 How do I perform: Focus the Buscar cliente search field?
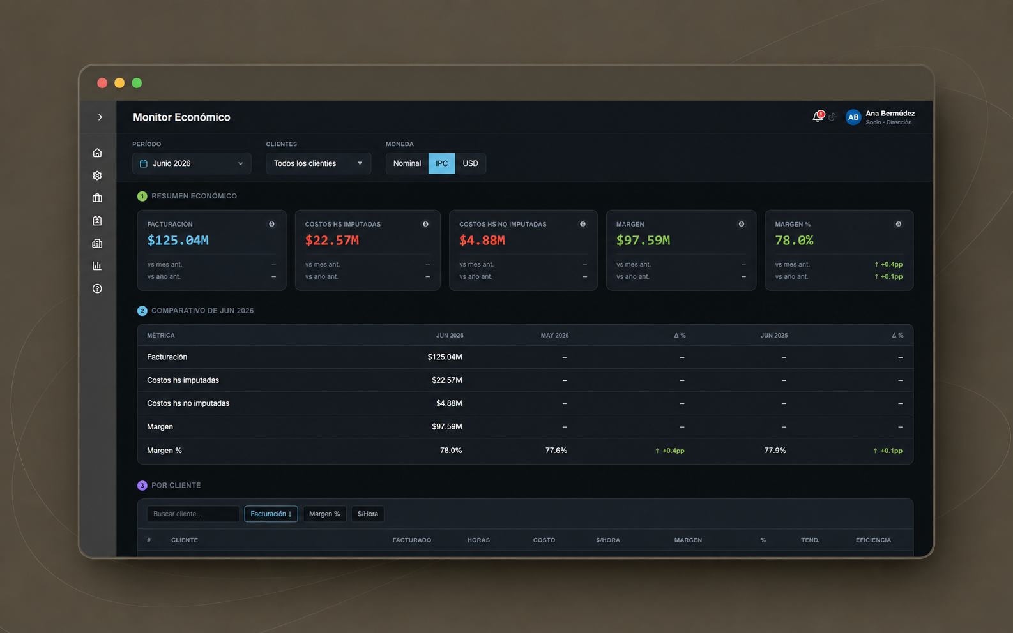point(193,514)
